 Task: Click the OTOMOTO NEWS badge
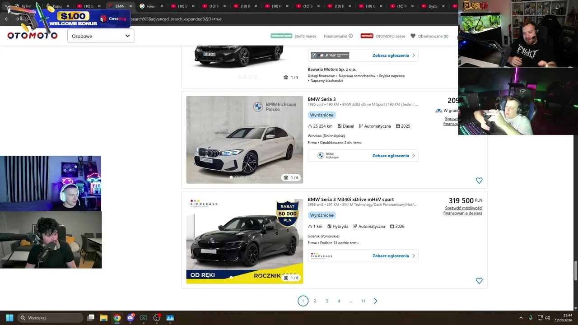click(x=281, y=36)
